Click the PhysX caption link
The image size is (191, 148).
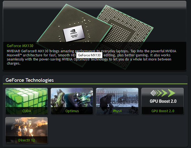tap(117, 111)
